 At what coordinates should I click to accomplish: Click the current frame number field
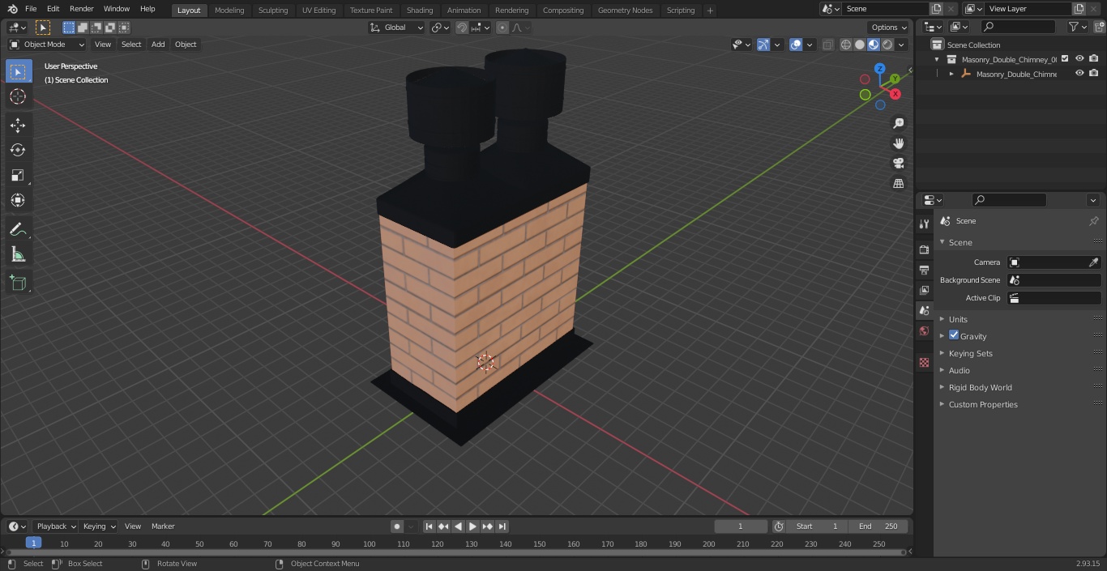[741, 526]
